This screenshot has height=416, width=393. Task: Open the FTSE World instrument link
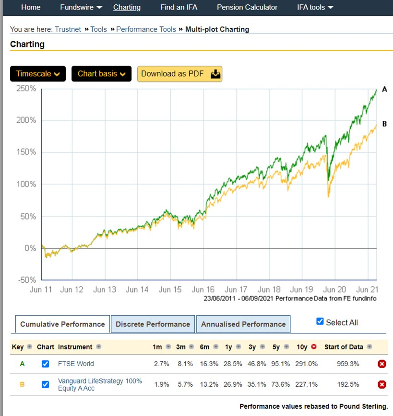pyautogui.click(x=76, y=364)
